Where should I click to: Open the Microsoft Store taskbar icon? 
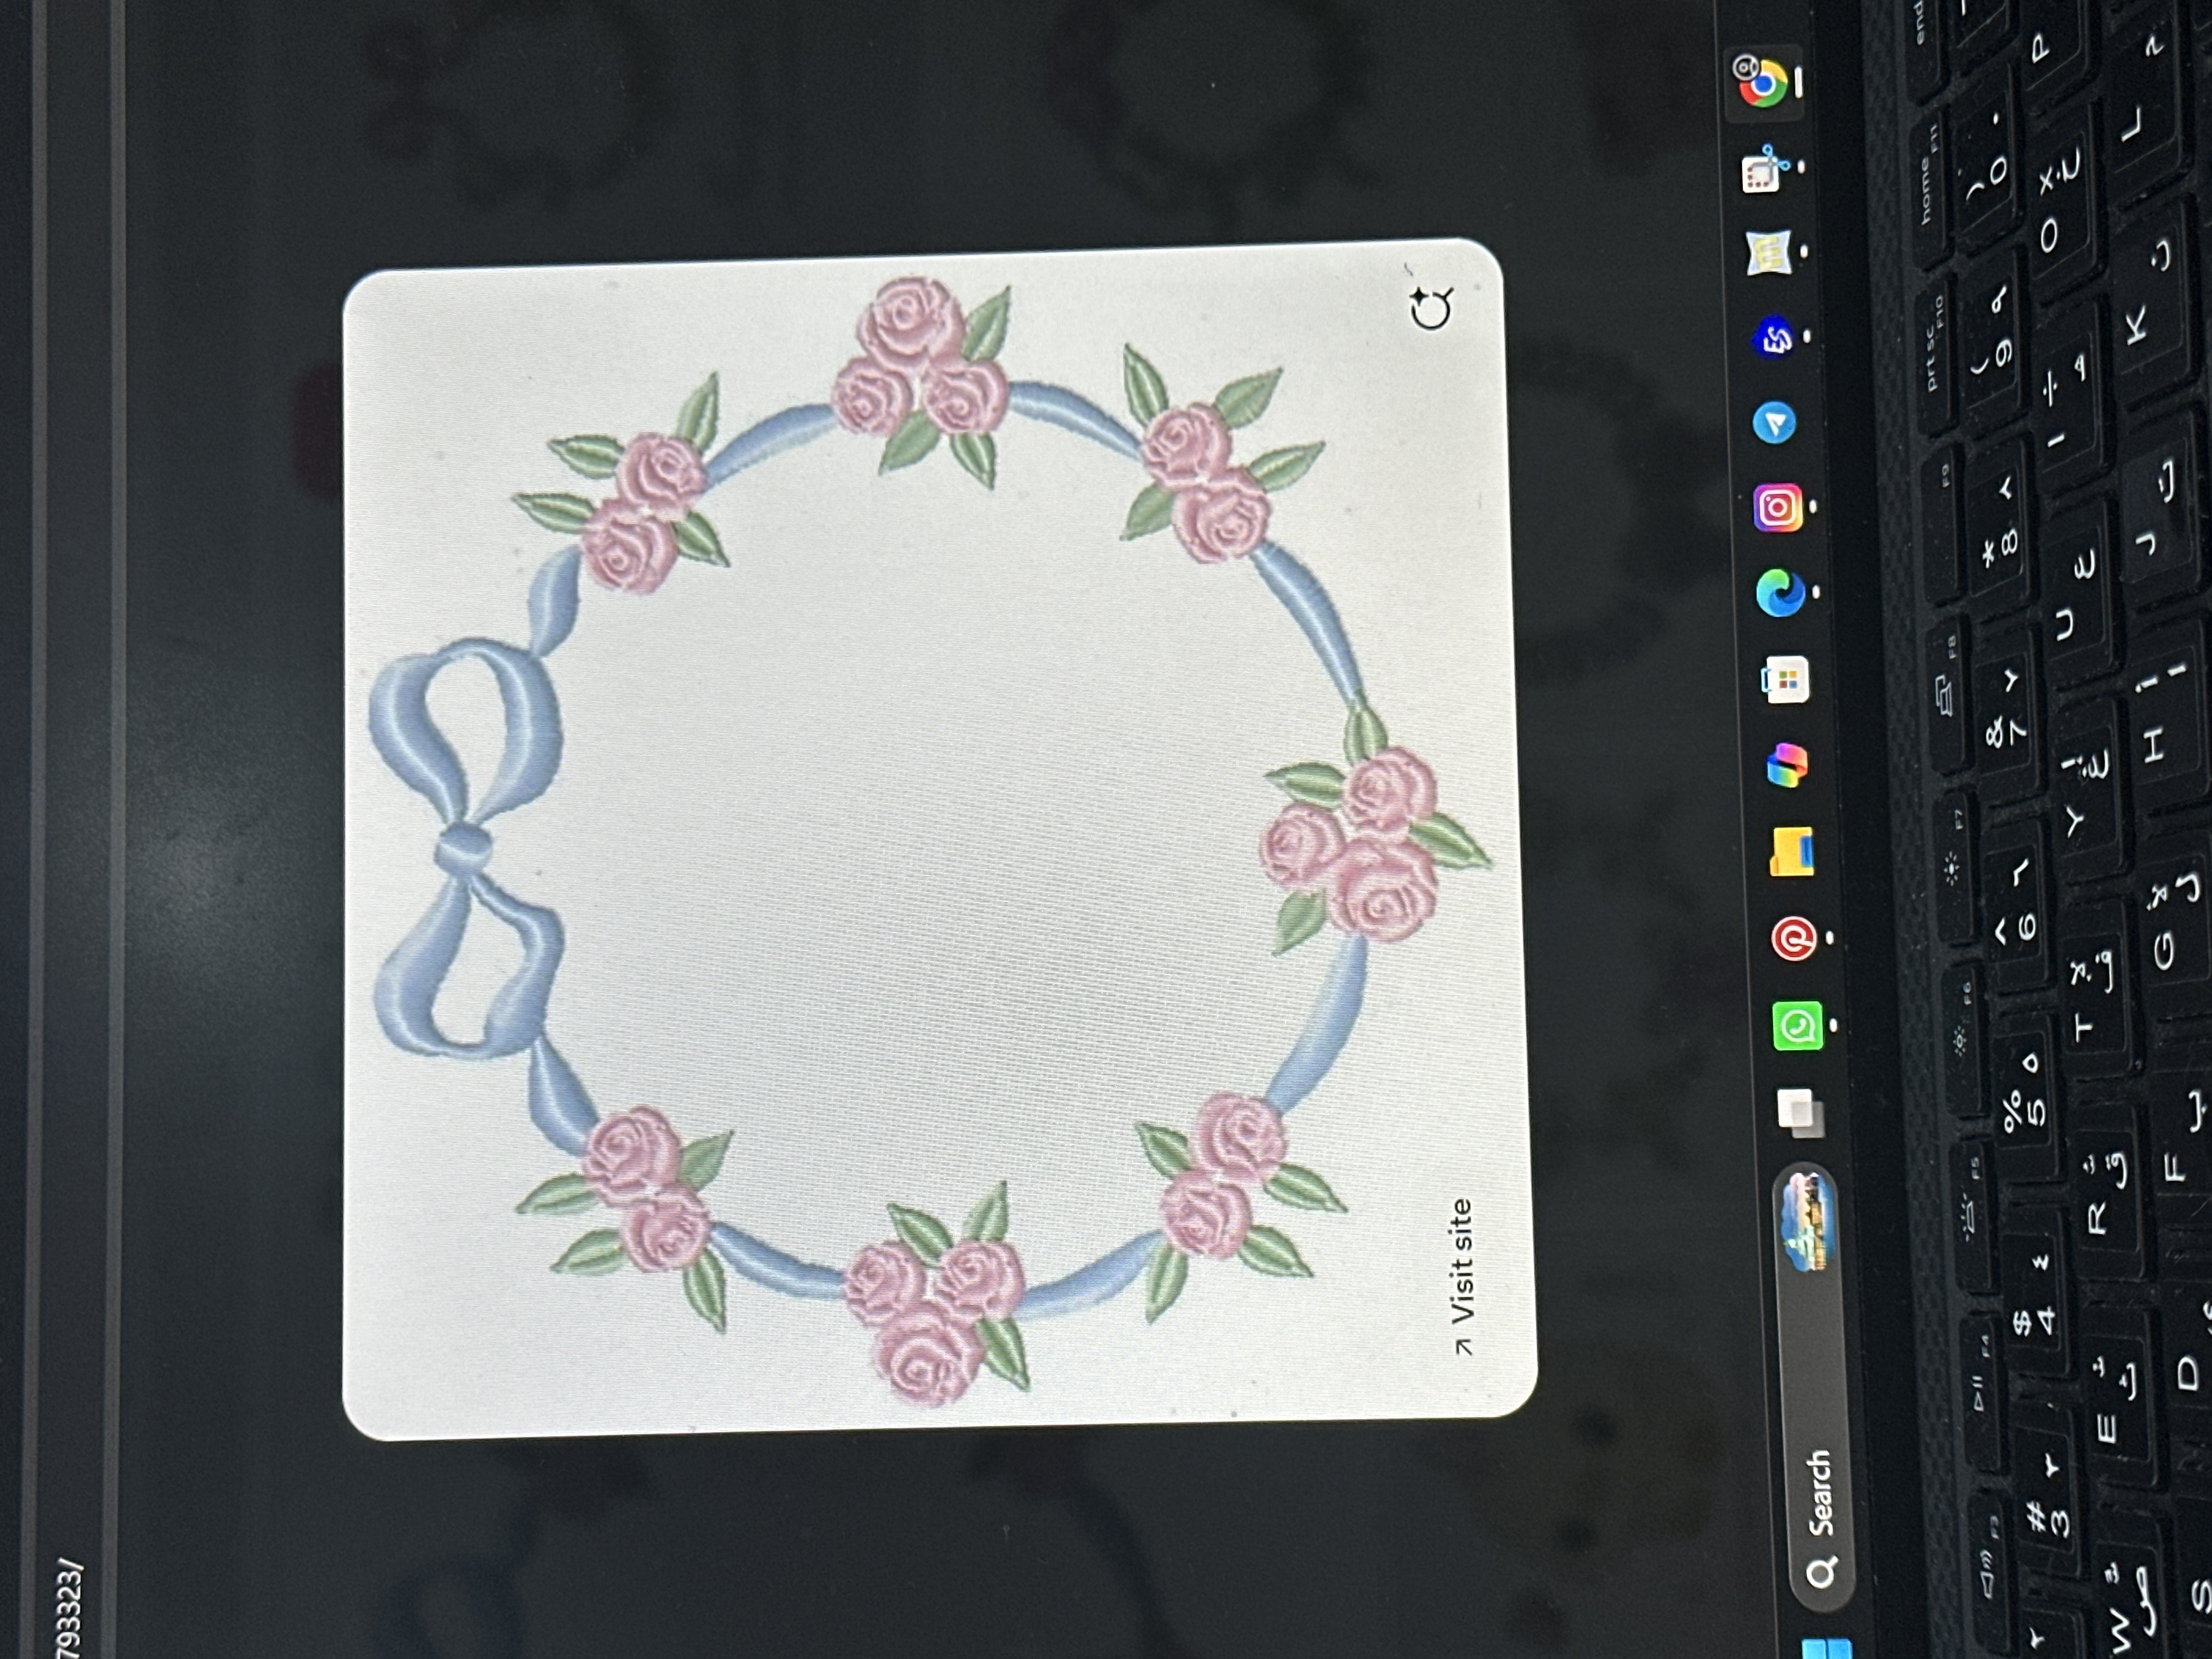1785,680
